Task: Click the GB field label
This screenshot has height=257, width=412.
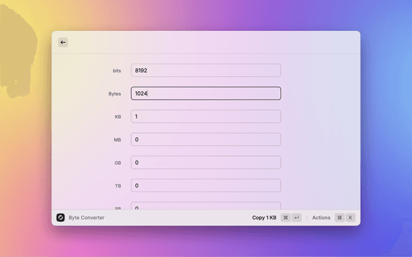Action: 117,163
